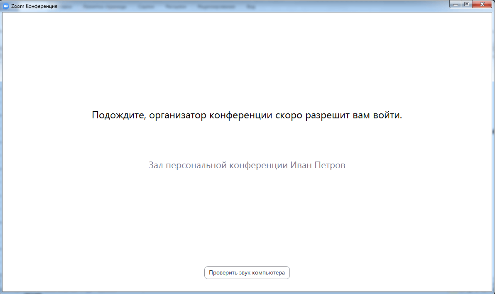Click the word Зал in the gray subtitle
This screenshot has width=495, height=294.
coord(156,165)
